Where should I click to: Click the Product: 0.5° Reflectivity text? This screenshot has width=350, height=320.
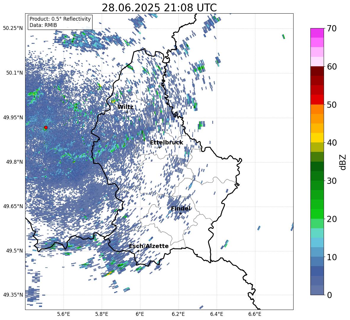(x=60, y=19)
